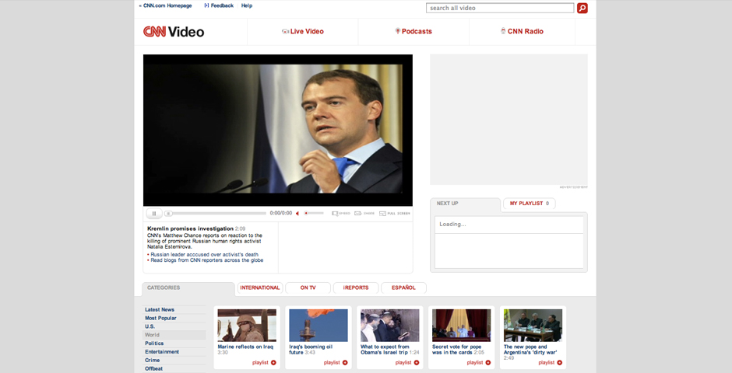The width and height of the screenshot is (732, 373).
Task: Click the Embed video icon
Action: click(341, 213)
